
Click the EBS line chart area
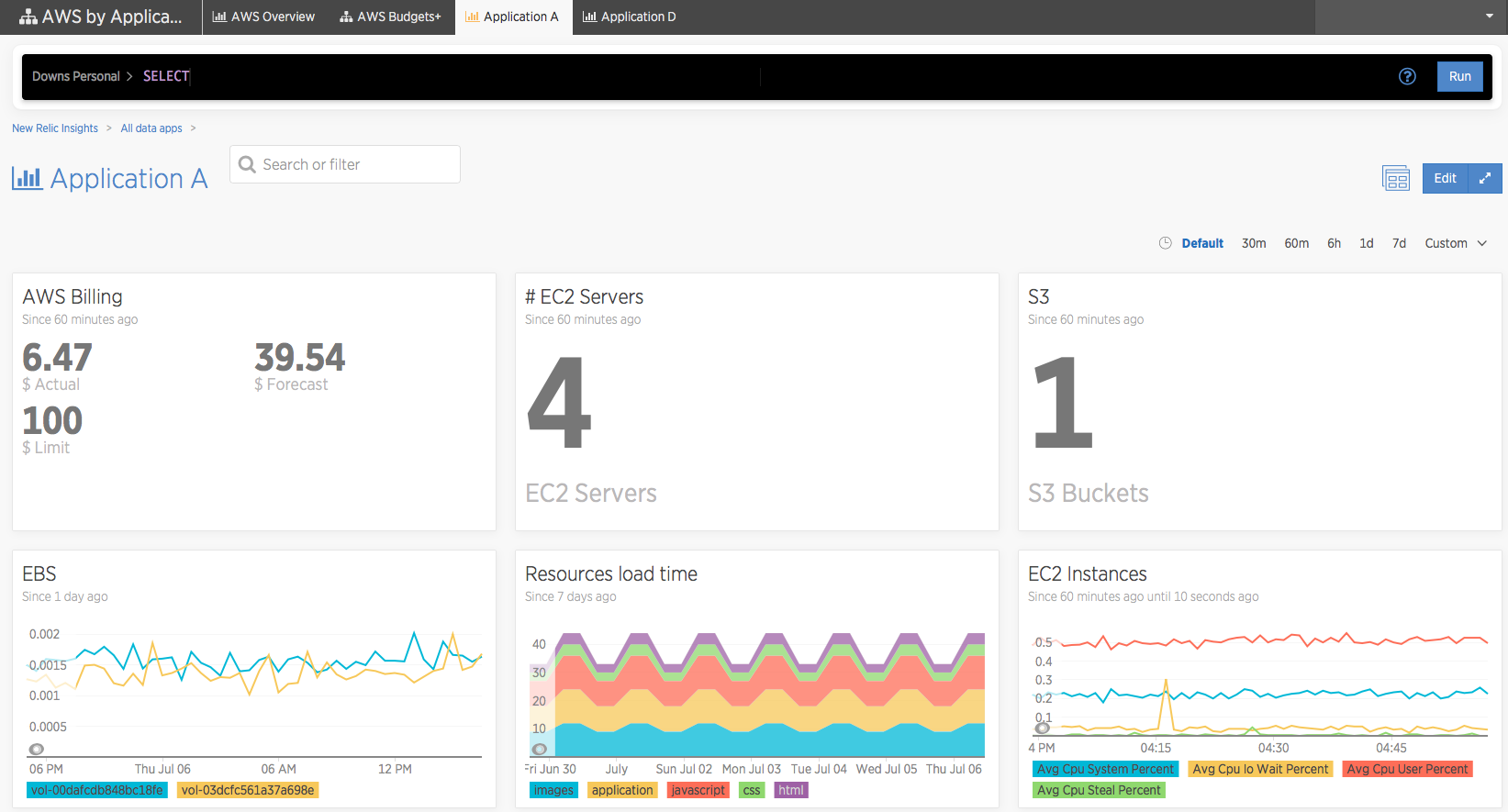255,693
